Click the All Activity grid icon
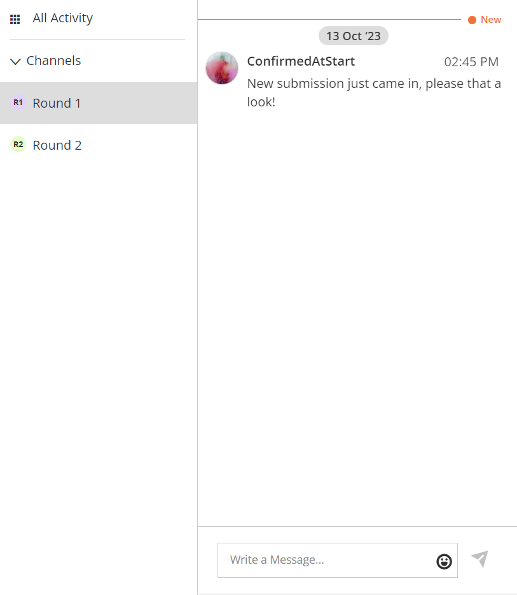The height and width of the screenshot is (595, 517). pyautogui.click(x=15, y=19)
